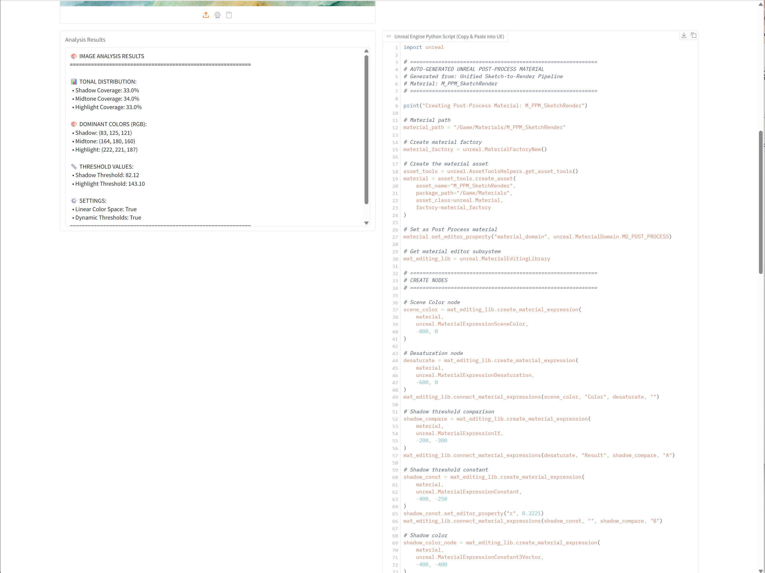Click the 'import unreal' line in code editor
Image resolution: width=765 pixels, height=573 pixels.
(423, 47)
